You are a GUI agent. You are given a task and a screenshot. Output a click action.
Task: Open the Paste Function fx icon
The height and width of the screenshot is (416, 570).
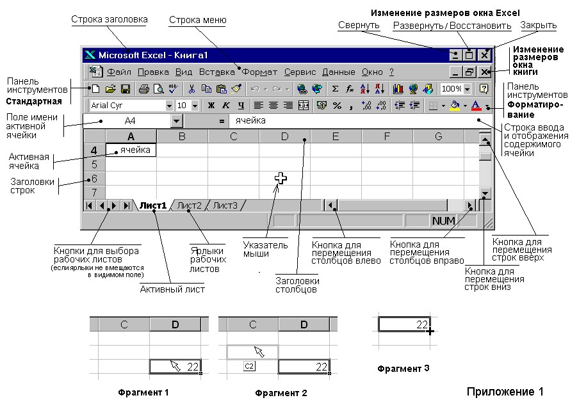click(x=350, y=89)
